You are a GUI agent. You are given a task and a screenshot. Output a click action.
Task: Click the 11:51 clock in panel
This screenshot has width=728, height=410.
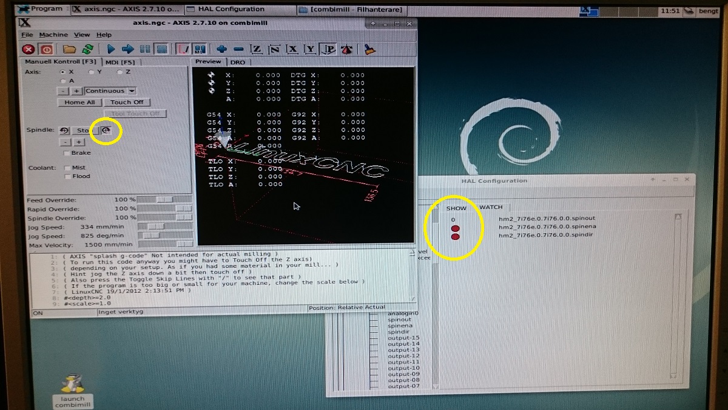coord(669,10)
